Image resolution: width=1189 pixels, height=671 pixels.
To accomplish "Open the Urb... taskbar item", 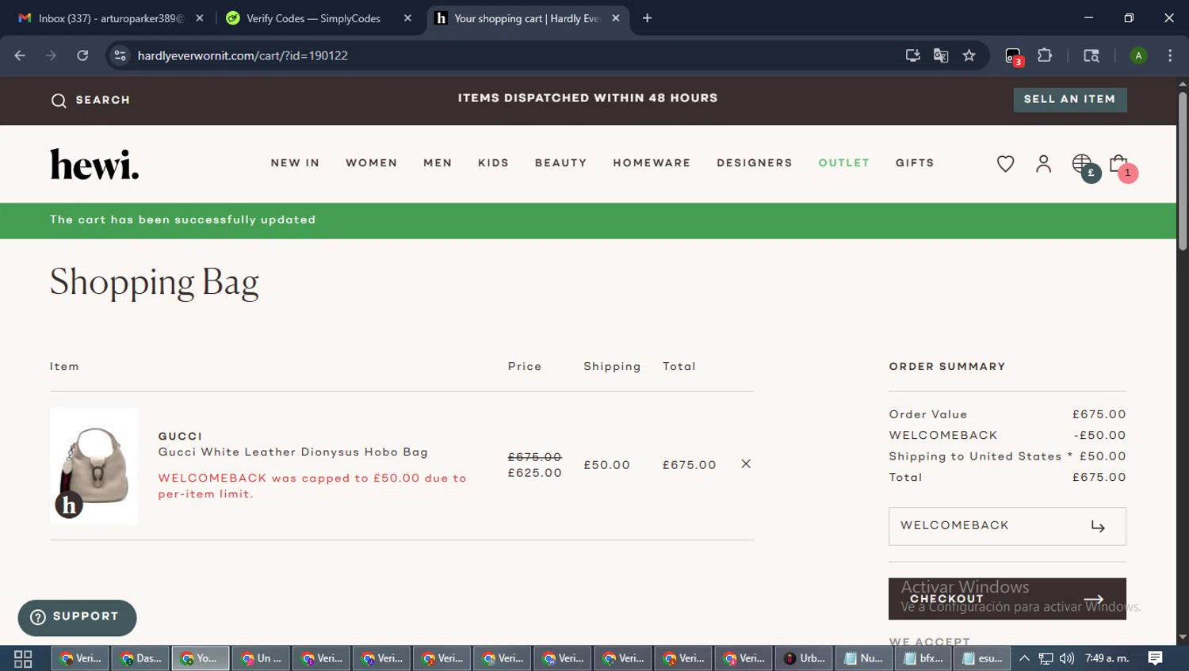I will pyautogui.click(x=804, y=658).
